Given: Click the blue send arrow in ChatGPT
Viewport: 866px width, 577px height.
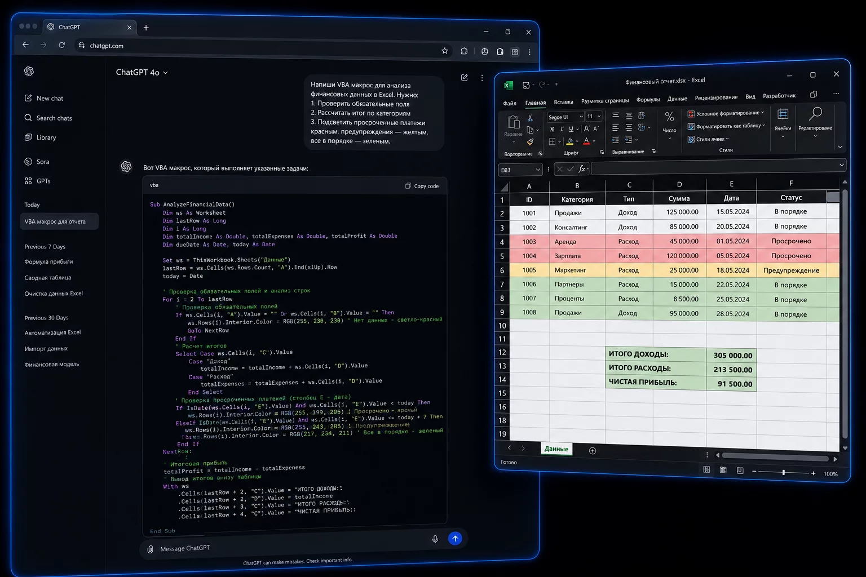Looking at the screenshot, I should (x=455, y=538).
